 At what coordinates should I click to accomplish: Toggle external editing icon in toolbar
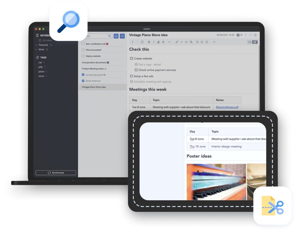click(x=142, y=42)
